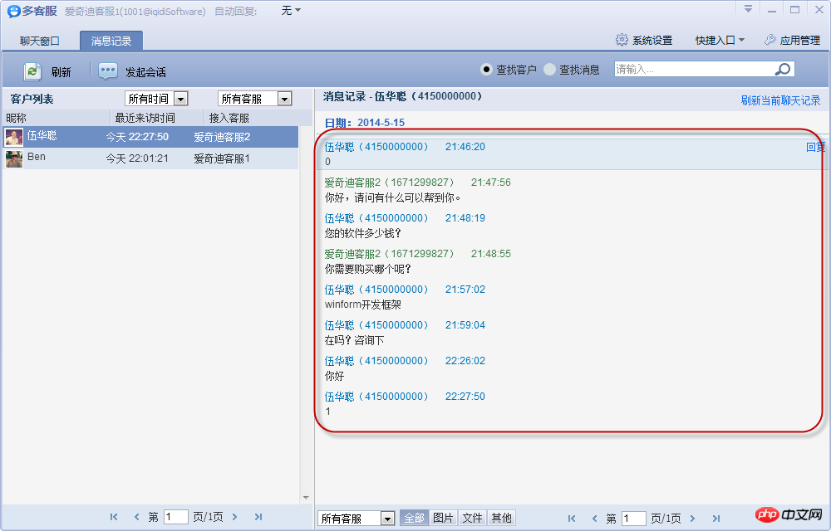The image size is (831, 531).
Task: Click the message records page number field
Action: click(634, 519)
